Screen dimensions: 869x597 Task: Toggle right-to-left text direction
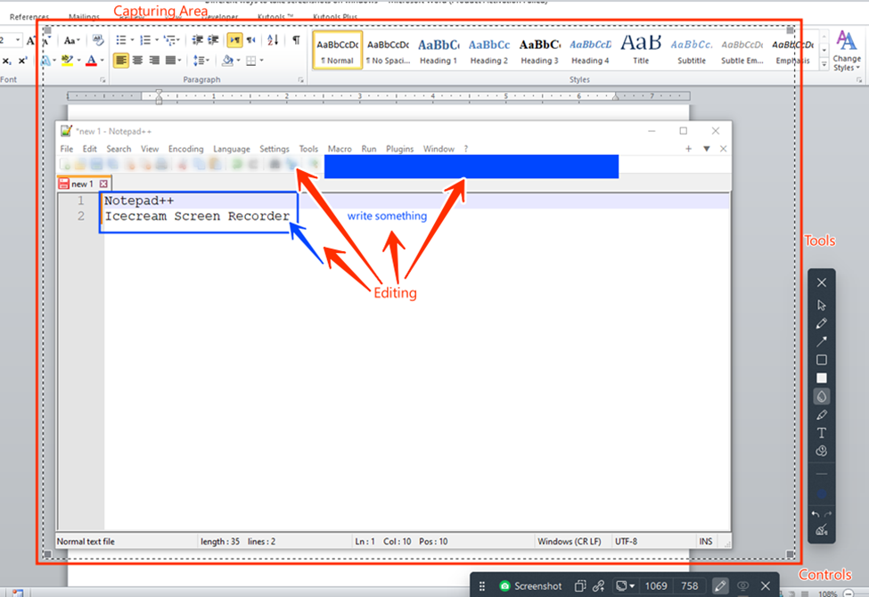click(x=251, y=40)
